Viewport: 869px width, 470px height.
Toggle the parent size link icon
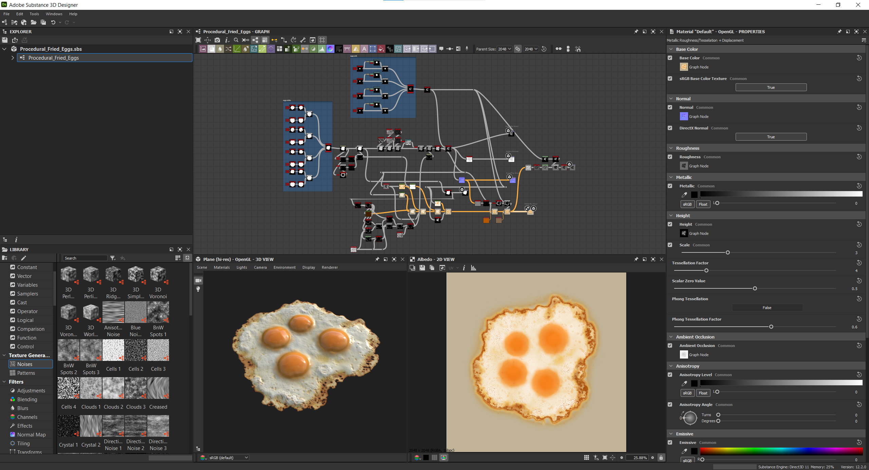518,49
